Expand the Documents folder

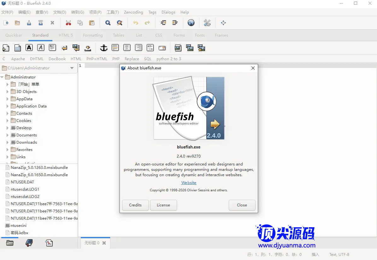pos(8,135)
